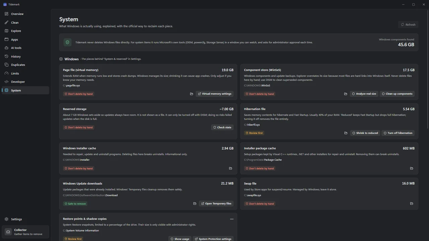The image size is (429, 241).
Task: Click the Limits gauge icon
Action: click(6, 73)
